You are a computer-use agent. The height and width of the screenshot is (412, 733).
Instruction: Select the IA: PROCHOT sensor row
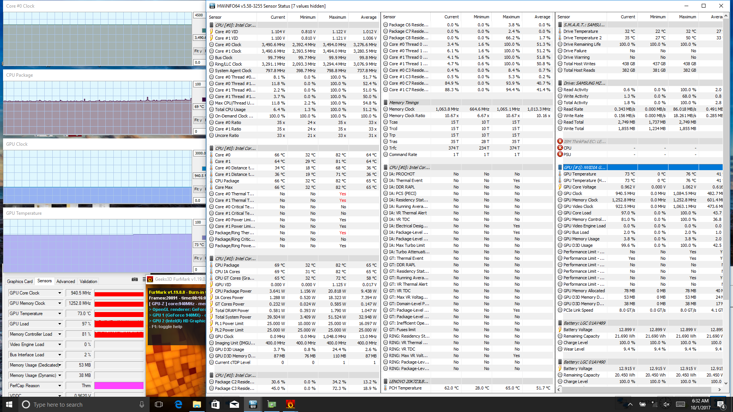[468, 174]
